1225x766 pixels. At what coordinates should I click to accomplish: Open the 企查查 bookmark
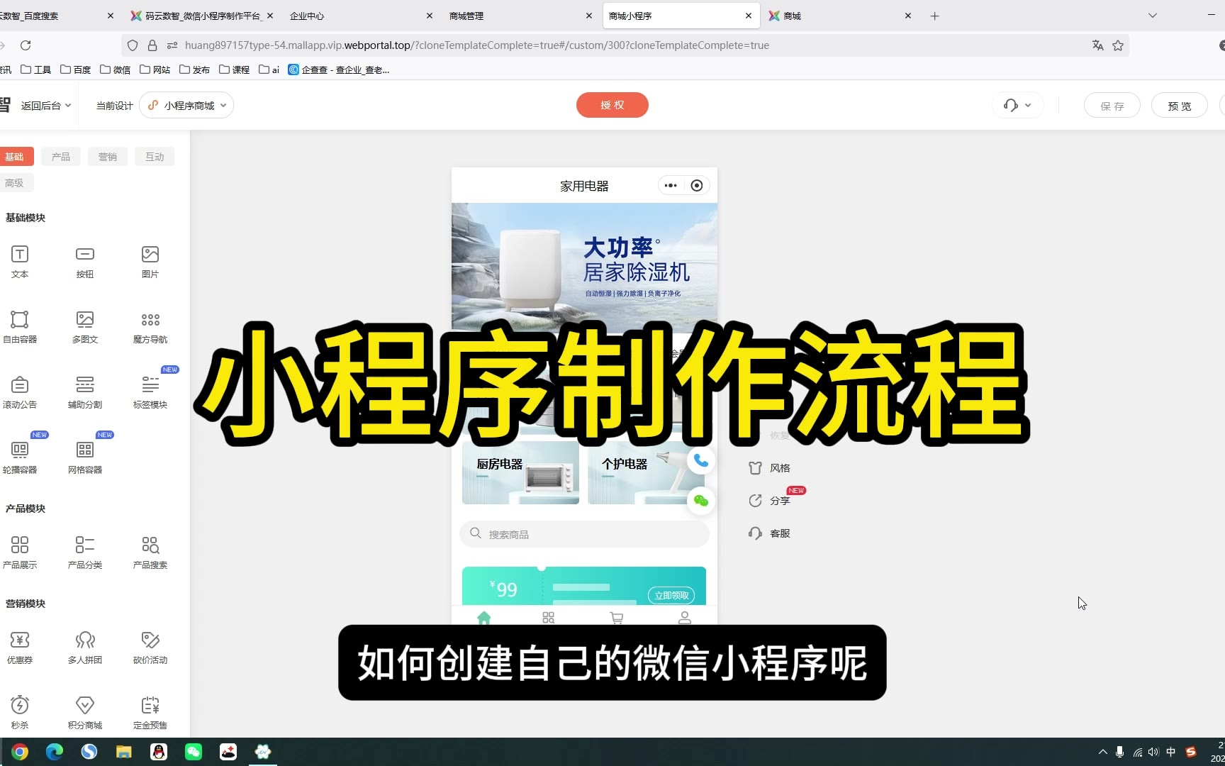point(339,70)
